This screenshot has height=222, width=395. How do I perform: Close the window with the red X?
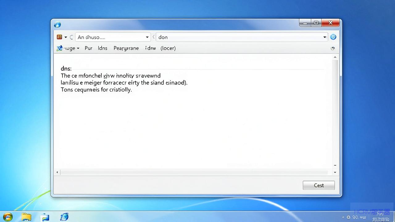330,23
